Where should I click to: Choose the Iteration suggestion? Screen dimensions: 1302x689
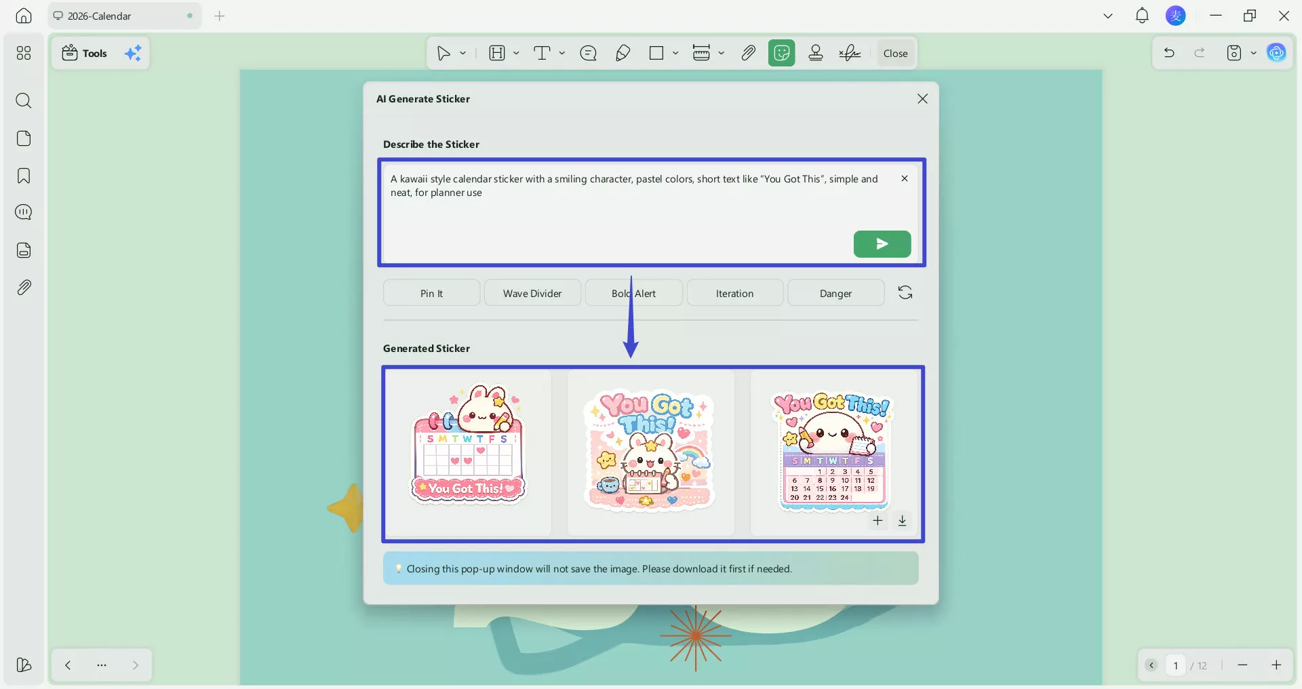[x=734, y=293]
